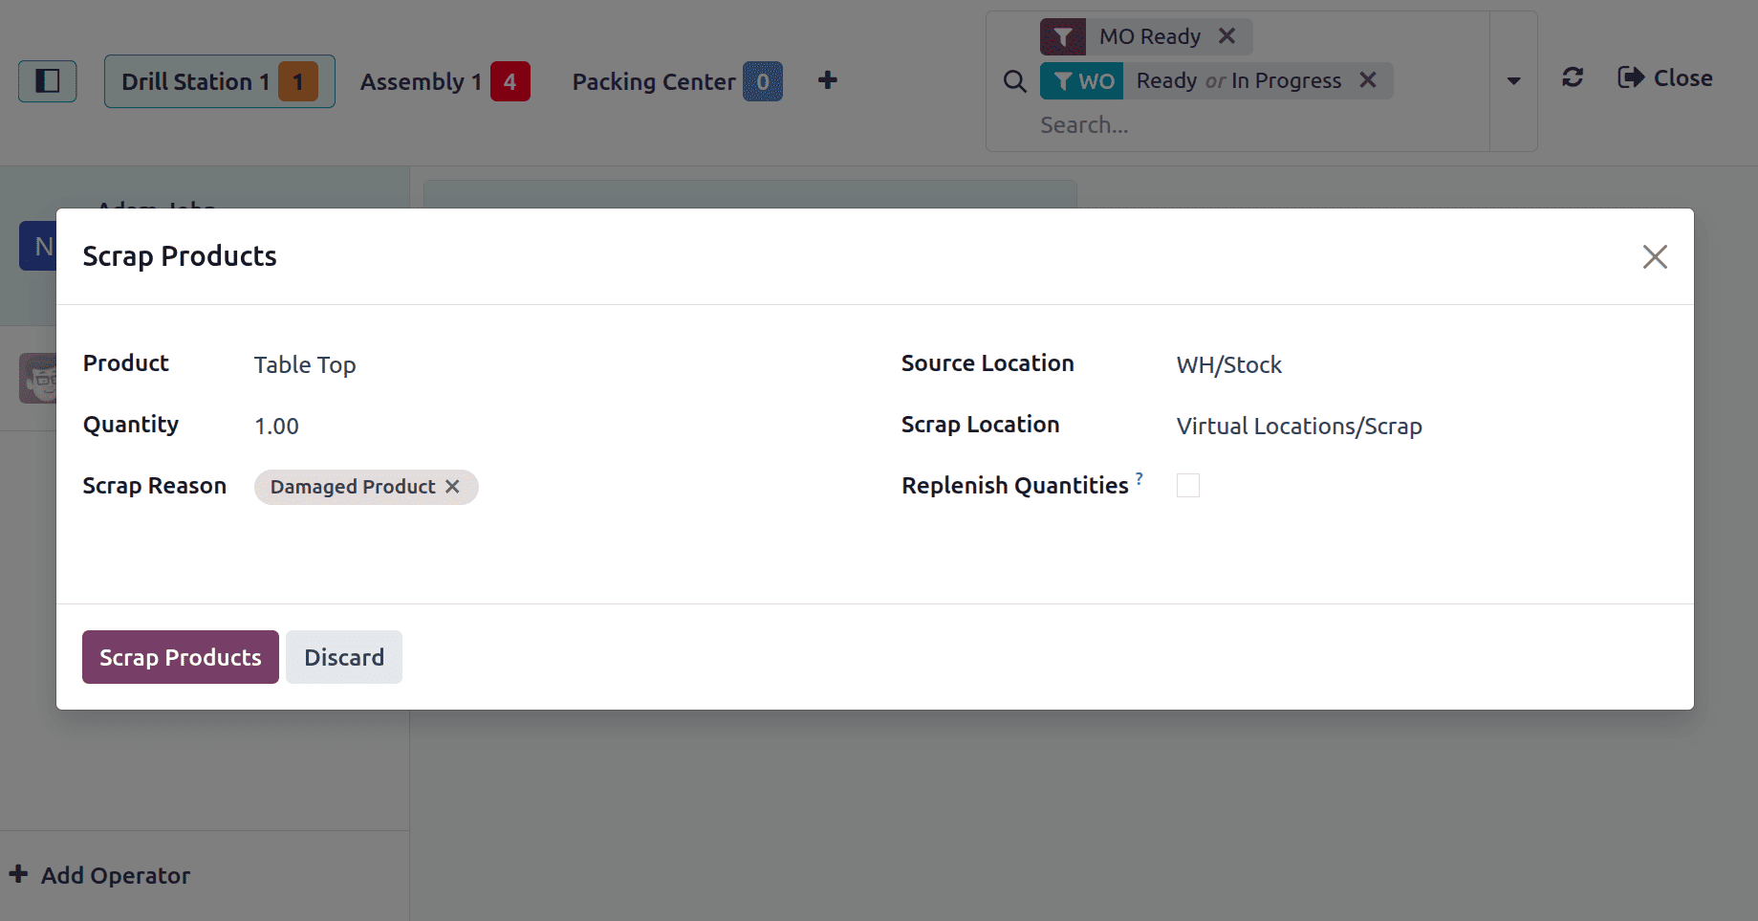Click the Damaged Product tag text

click(353, 487)
